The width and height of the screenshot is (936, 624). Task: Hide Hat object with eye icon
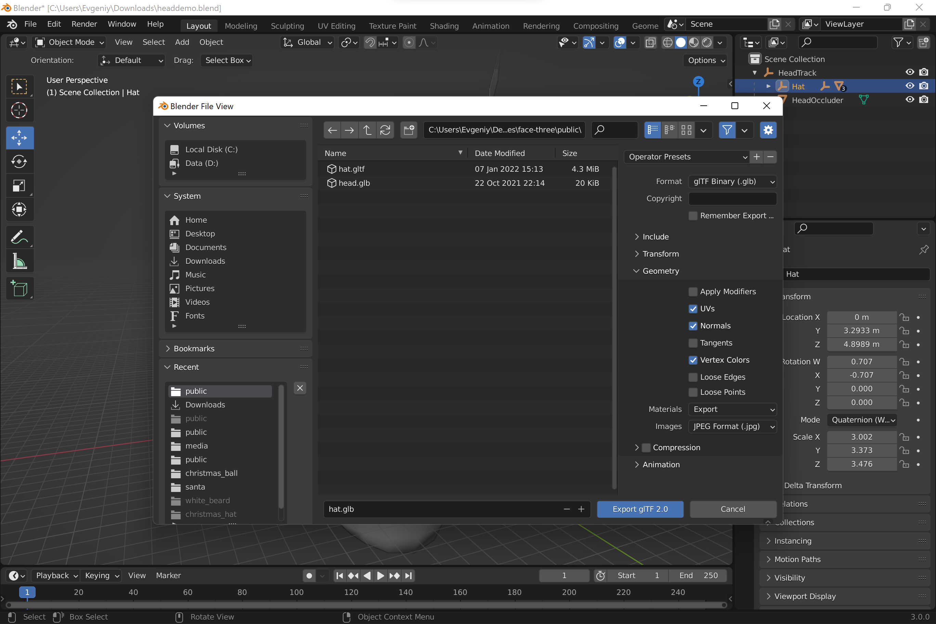coord(910,86)
